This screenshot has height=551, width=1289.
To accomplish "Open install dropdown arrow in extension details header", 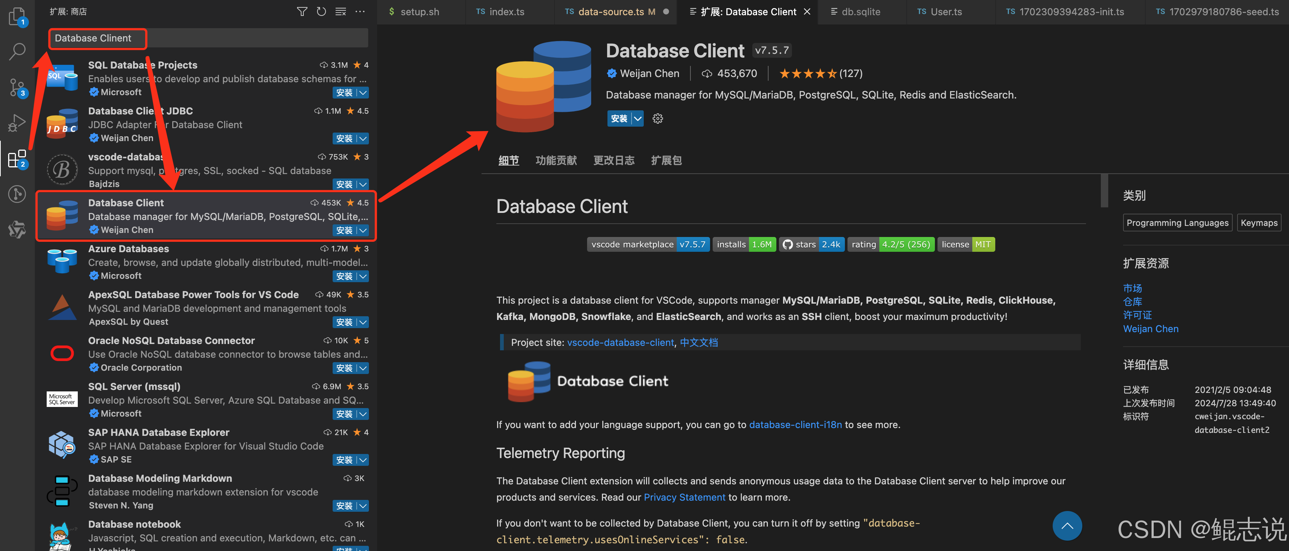I will [637, 118].
